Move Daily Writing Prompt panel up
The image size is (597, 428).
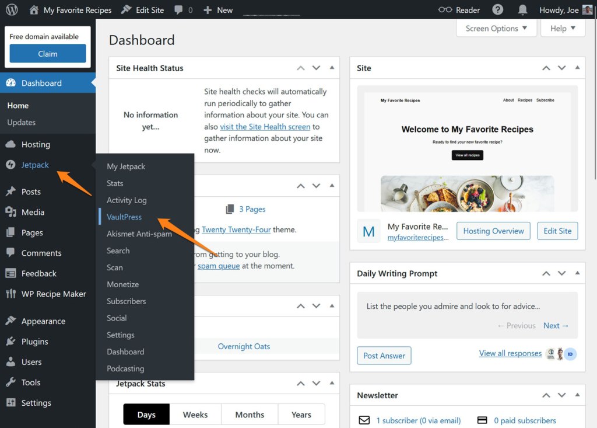tap(546, 273)
